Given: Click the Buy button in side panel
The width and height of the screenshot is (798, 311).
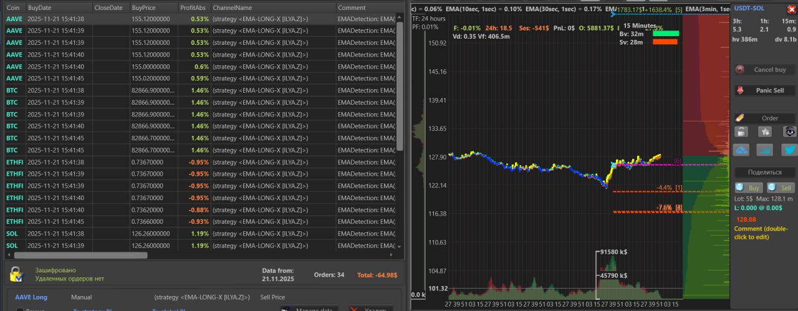Looking at the screenshot, I should coord(749,188).
